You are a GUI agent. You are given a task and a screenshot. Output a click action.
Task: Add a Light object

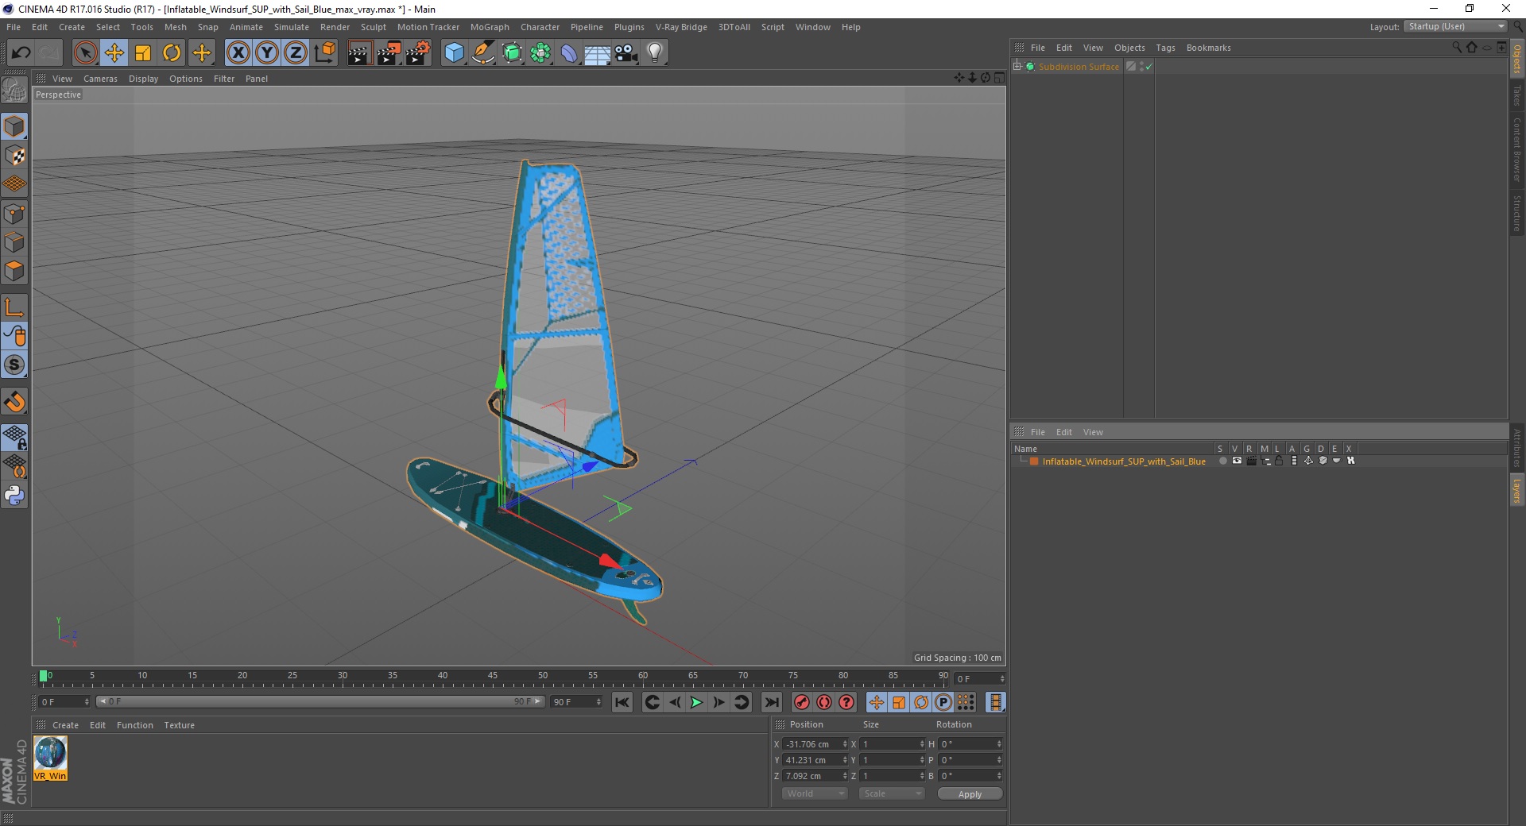coord(655,53)
